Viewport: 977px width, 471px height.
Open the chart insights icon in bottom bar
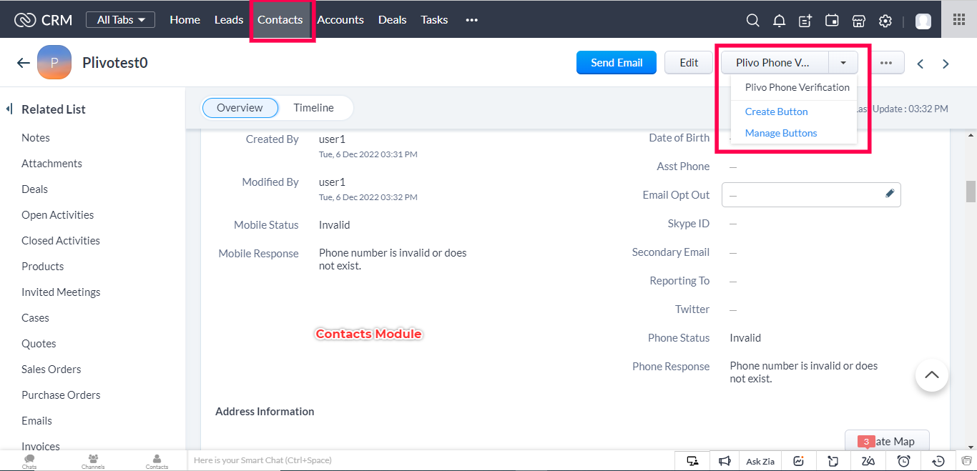799,461
